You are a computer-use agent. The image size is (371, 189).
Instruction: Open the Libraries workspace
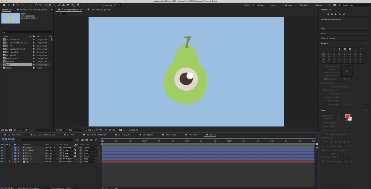318,5
